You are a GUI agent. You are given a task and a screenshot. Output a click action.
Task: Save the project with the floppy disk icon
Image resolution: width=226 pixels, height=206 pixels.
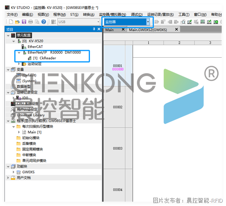pyautogui.click(x=24, y=22)
